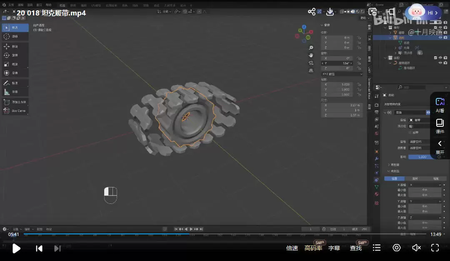This screenshot has height=261, width=450.
Task: Collapse the 装配 collection in the outliner
Action: pyautogui.click(x=385, y=58)
